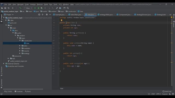Click the Search Everywhere magnifier
Screen dimensions: 175x98
point(68,8)
